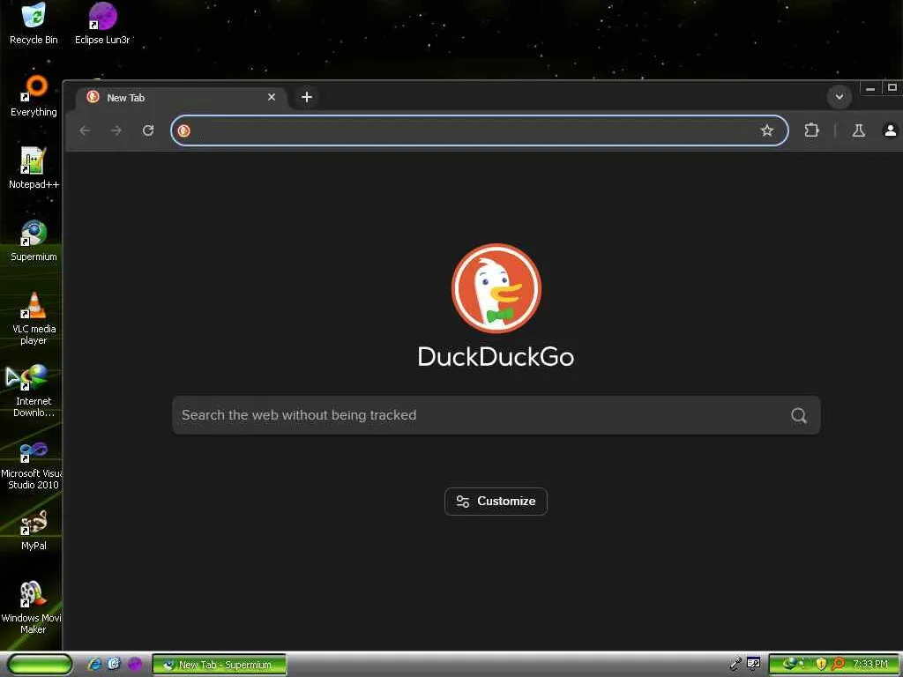Bookmark this tab with the star icon
The width and height of the screenshot is (903, 677).
[x=767, y=130]
